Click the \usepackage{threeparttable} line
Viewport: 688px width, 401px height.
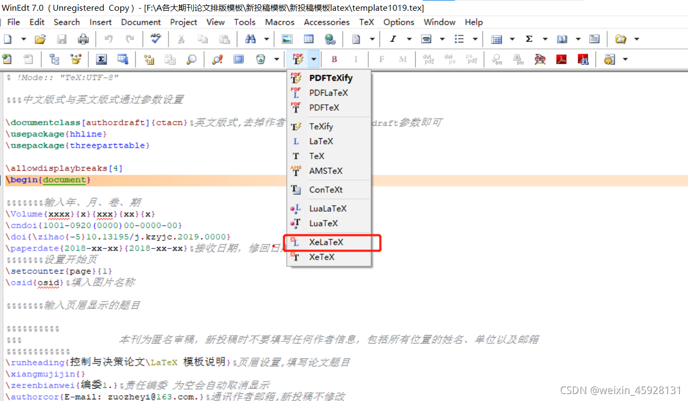(x=78, y=146)
